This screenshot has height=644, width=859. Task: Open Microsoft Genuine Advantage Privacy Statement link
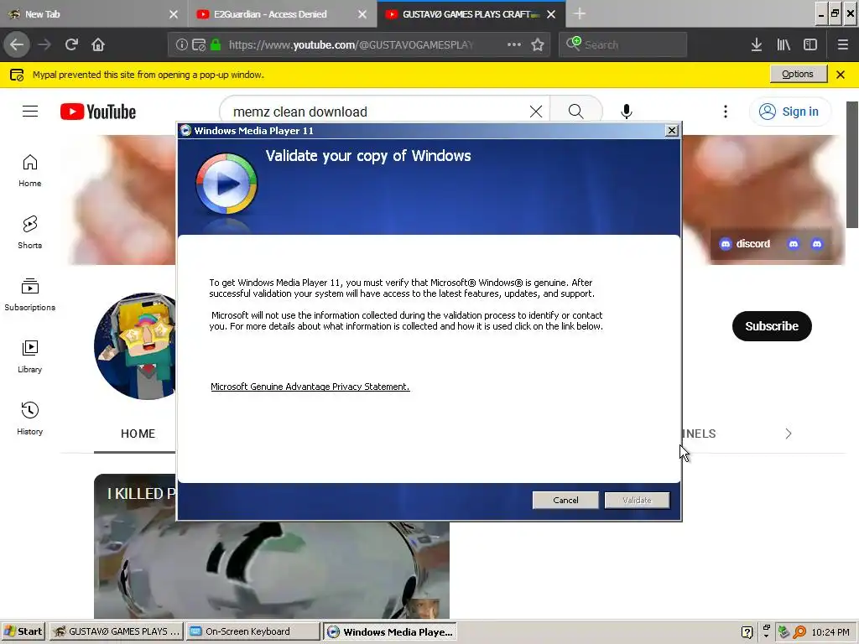click(310, 387)
